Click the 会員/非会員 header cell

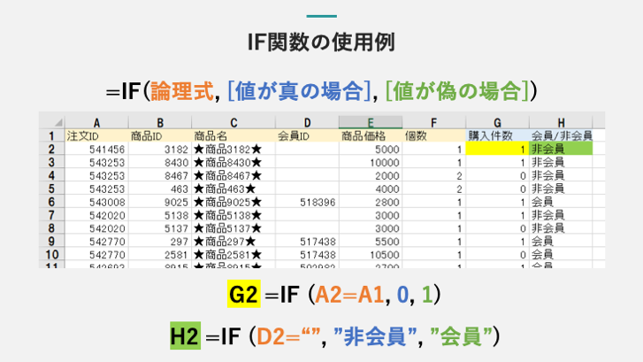click(561, 136)
